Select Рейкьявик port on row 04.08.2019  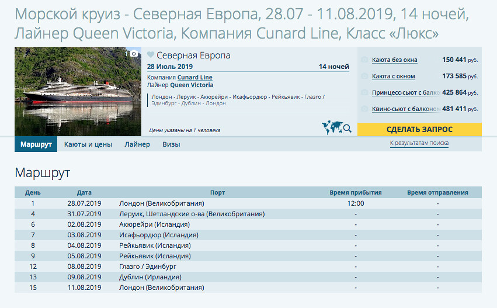[155, 245]
